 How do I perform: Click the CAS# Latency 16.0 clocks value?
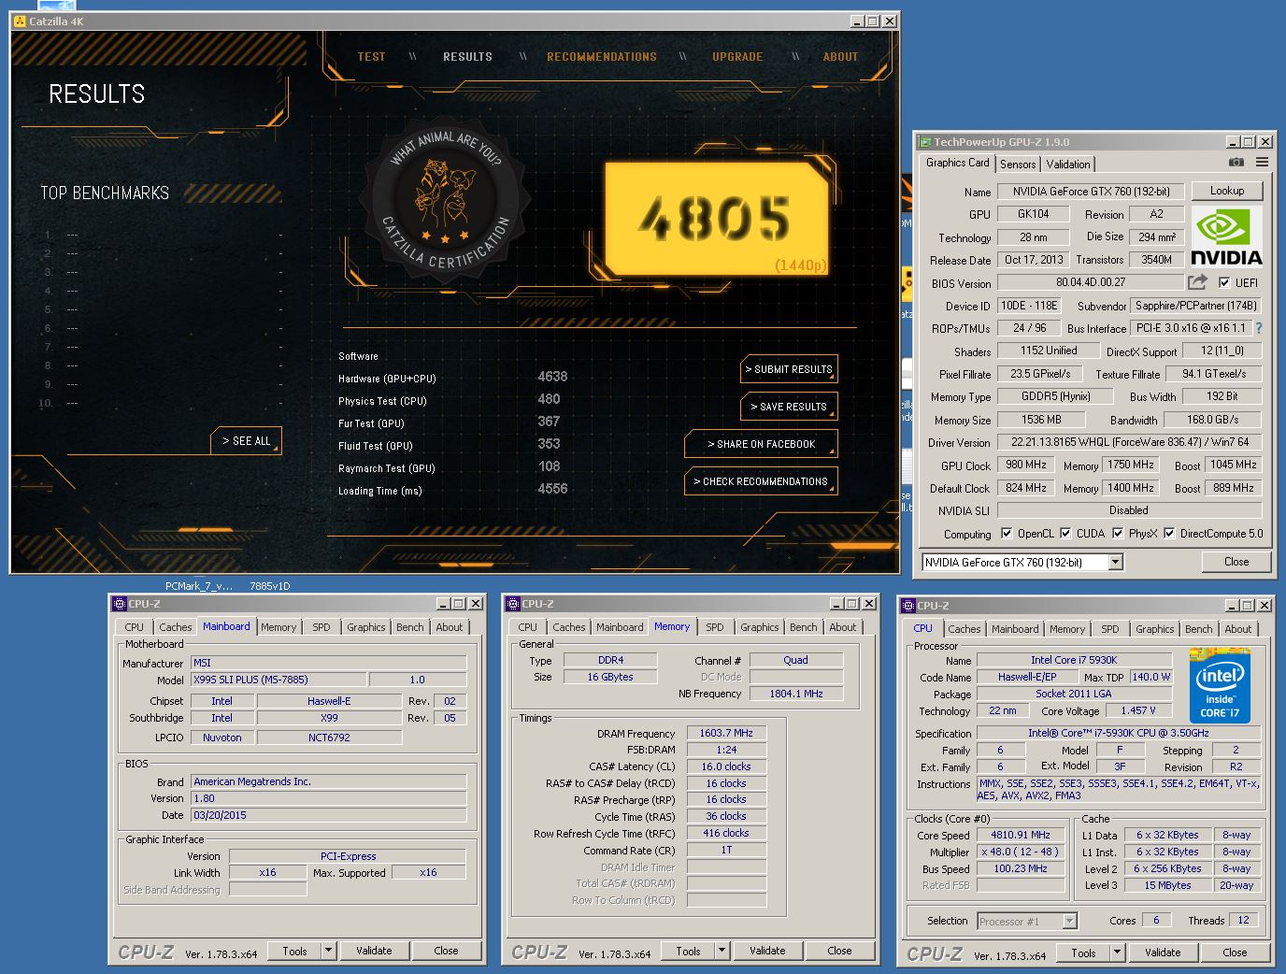click(726, 766)
